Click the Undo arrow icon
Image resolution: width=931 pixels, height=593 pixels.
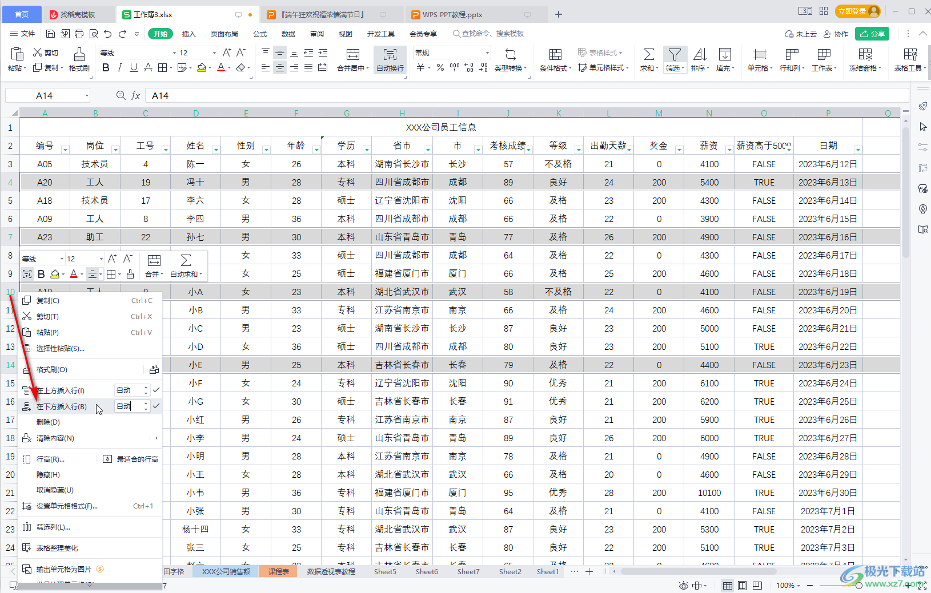coord(107,34)
